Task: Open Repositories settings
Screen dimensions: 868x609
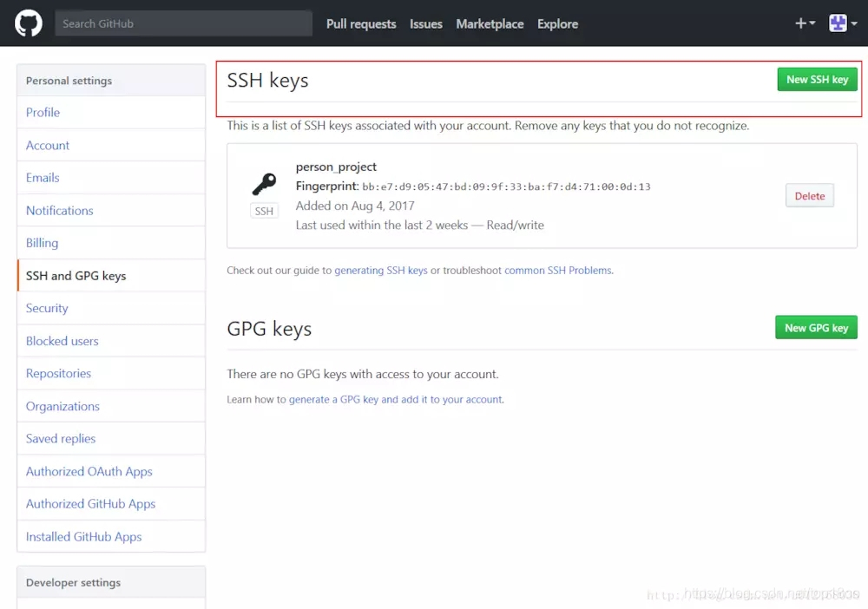Action: (x=111, y=373)
